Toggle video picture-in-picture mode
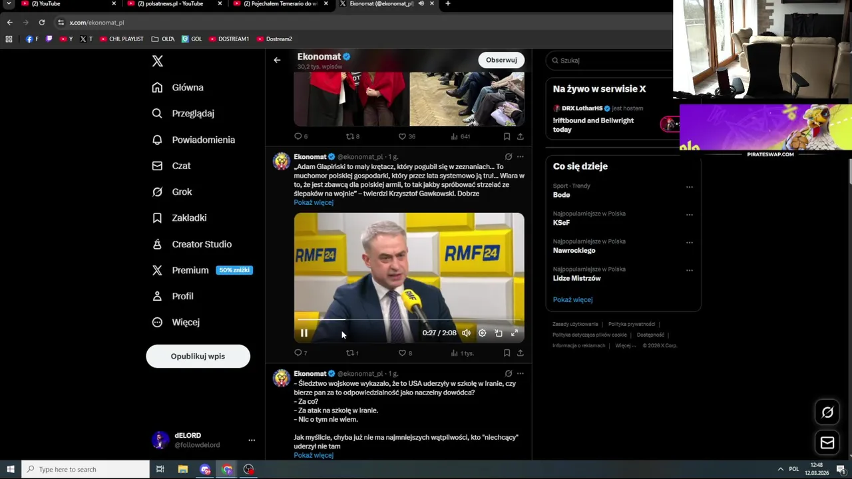 point(499,333)
